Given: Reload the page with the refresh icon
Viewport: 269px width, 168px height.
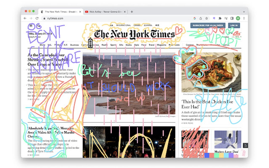Looking at the screenshot, I should click(x=37, y=18).
